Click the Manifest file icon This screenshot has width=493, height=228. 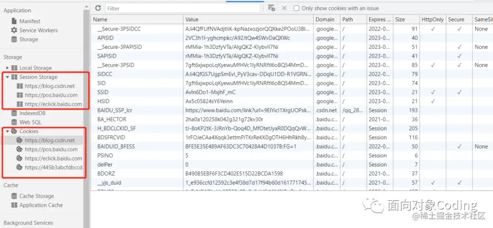pos(14,21)
